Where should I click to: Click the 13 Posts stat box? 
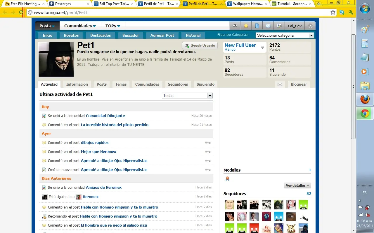pos(245,60)
